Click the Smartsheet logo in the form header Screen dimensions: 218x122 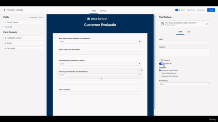click(x=97, y=19)
